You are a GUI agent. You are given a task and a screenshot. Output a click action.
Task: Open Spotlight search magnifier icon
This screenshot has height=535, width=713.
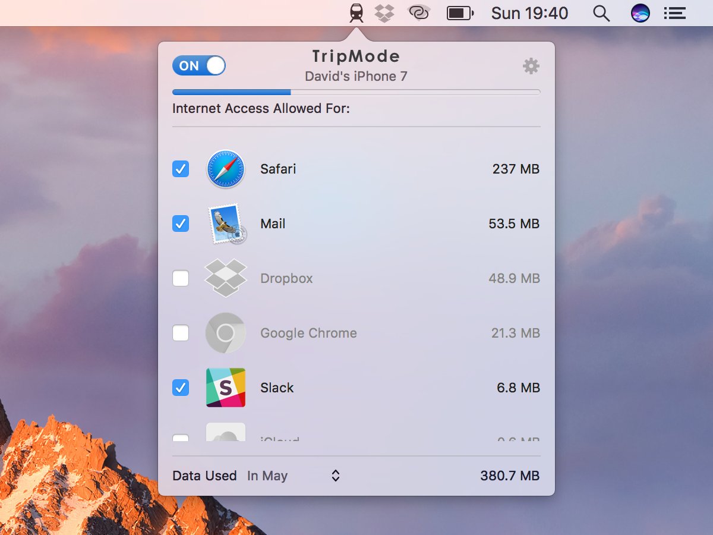(x=601, y=13)
